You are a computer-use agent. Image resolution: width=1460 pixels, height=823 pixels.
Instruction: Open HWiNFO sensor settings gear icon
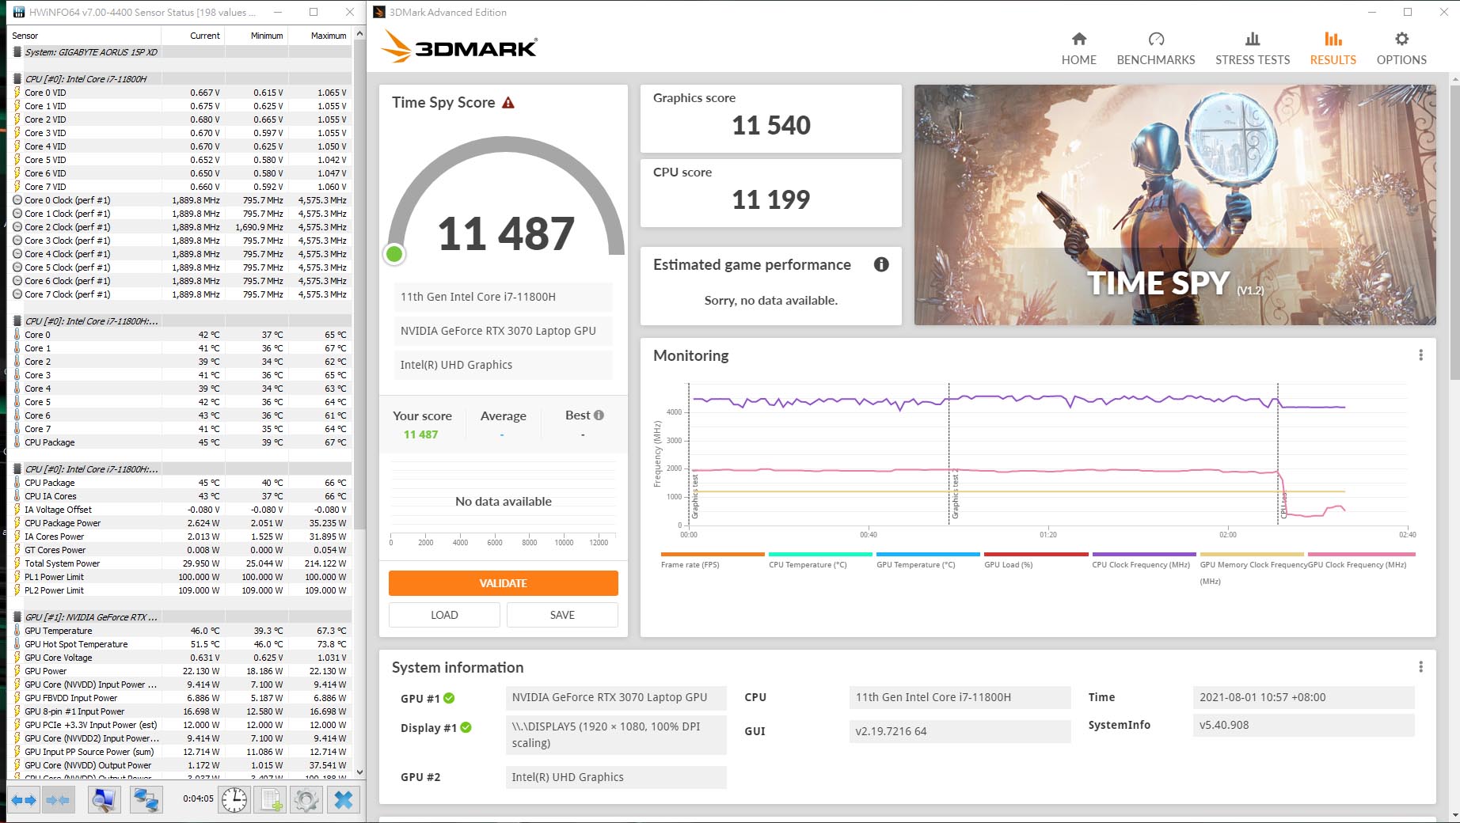[306, 800]
